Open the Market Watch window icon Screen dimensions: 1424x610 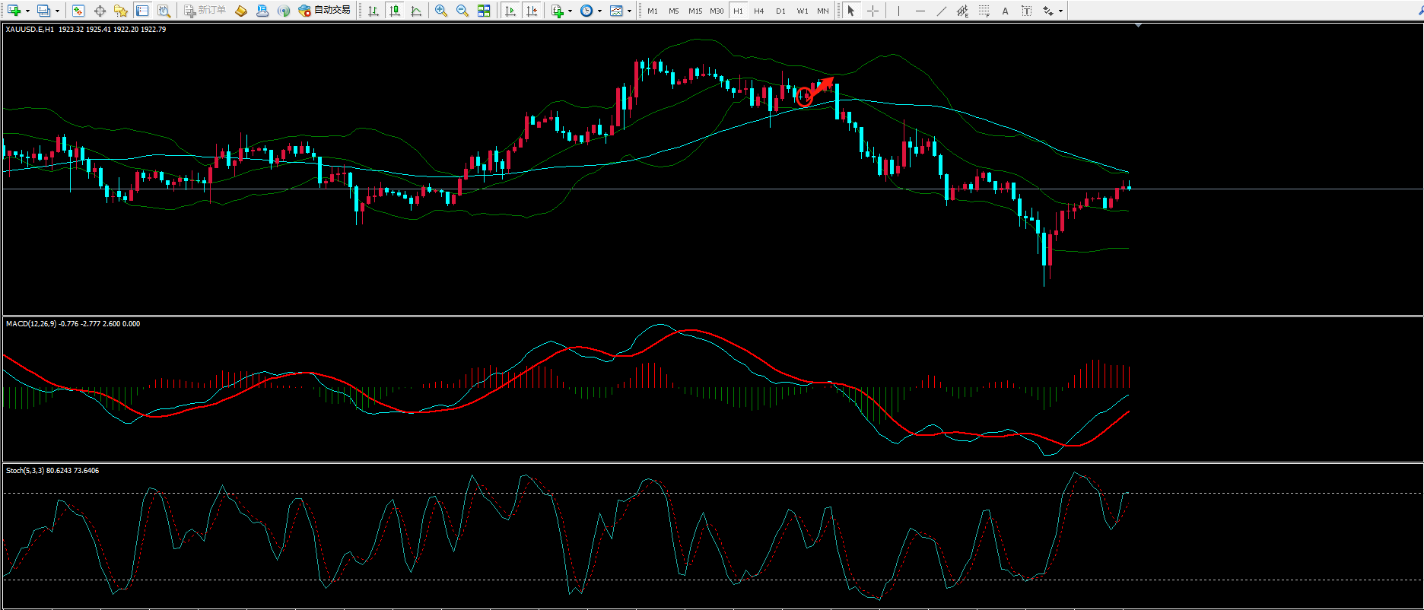pyautogui.click(x=78, y=11)
